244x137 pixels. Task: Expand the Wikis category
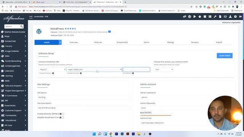pyautogui.click(x=14, y=56)
